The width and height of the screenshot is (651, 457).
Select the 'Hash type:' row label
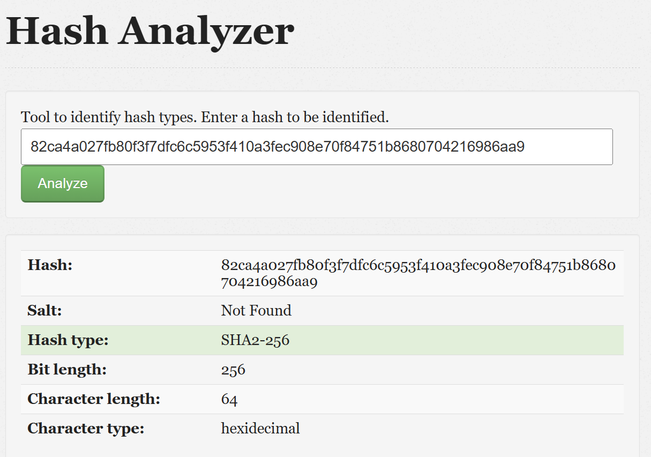click(x=68, y=340)
